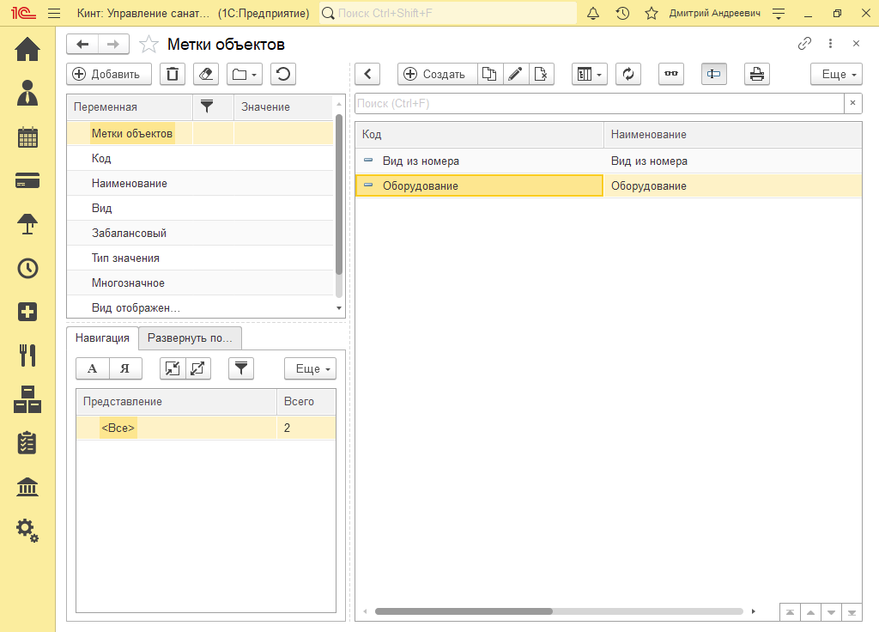The height and width of the screenshot is (632, 879).
Task: Open the folder dropdown in filter panel
Action: tap(245, 74)
